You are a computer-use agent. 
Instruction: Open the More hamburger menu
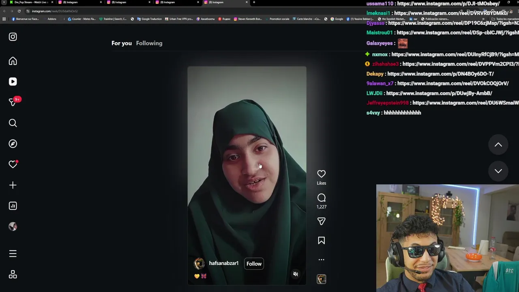click(13, 253)
